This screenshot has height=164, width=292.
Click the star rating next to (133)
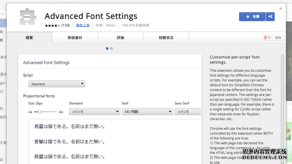52,26
